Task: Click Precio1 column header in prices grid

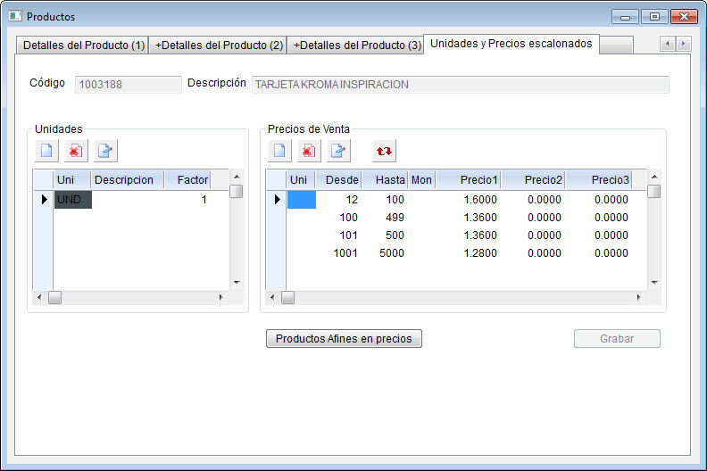Action: 468,180
